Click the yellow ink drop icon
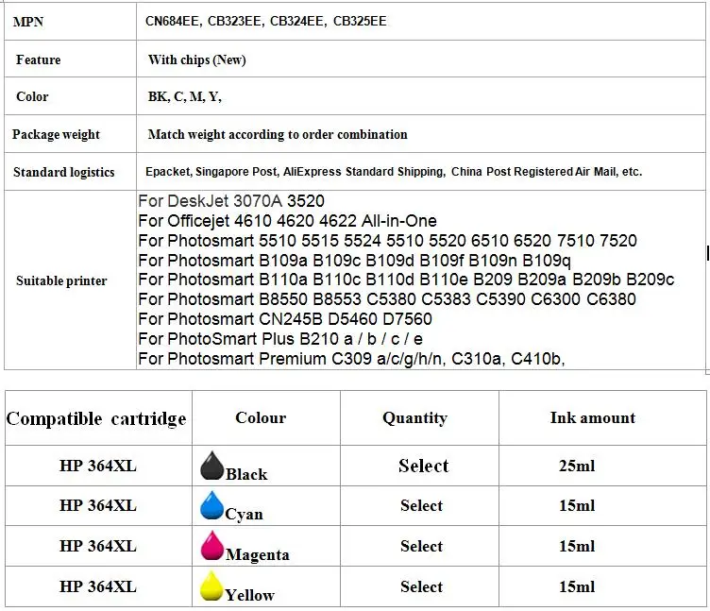The height and width of the screenshot is (611, 710). click(211, 586)
